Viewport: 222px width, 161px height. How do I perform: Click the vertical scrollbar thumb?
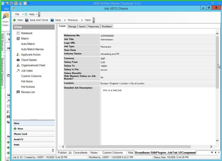217,62
